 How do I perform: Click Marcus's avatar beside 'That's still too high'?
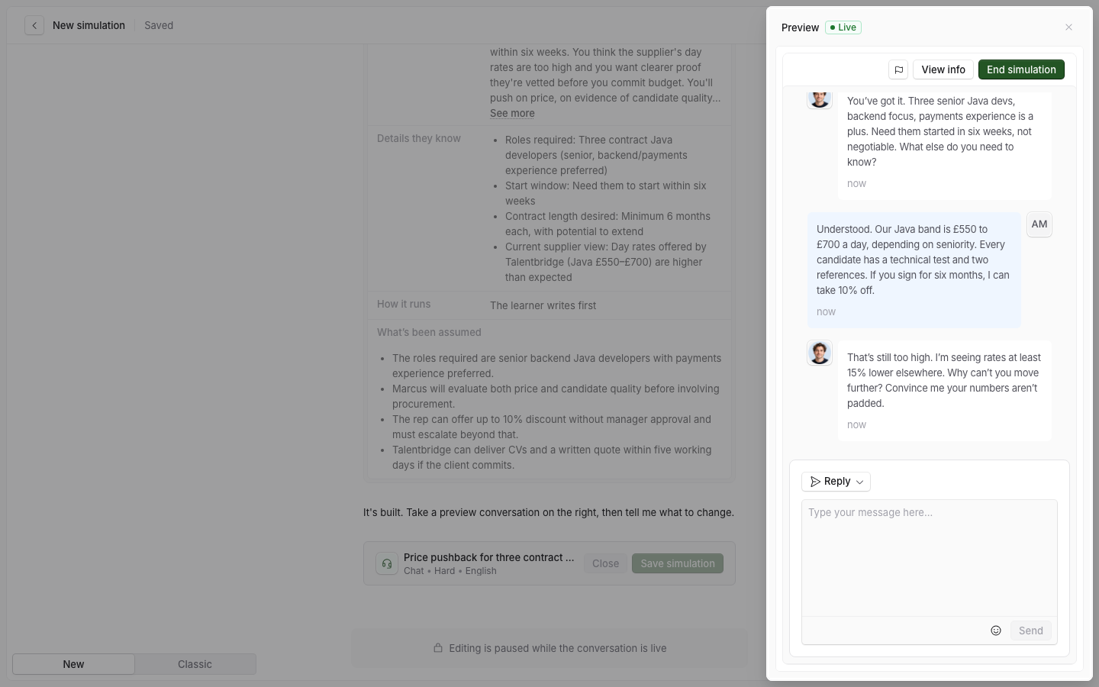coord(820,353)
